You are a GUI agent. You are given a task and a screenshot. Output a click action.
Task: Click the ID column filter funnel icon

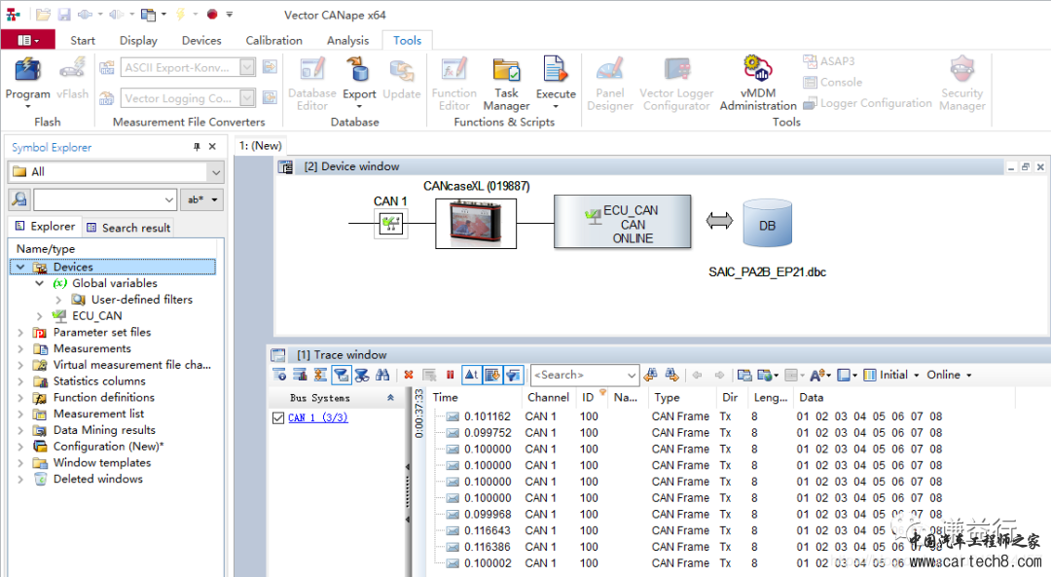602,392
